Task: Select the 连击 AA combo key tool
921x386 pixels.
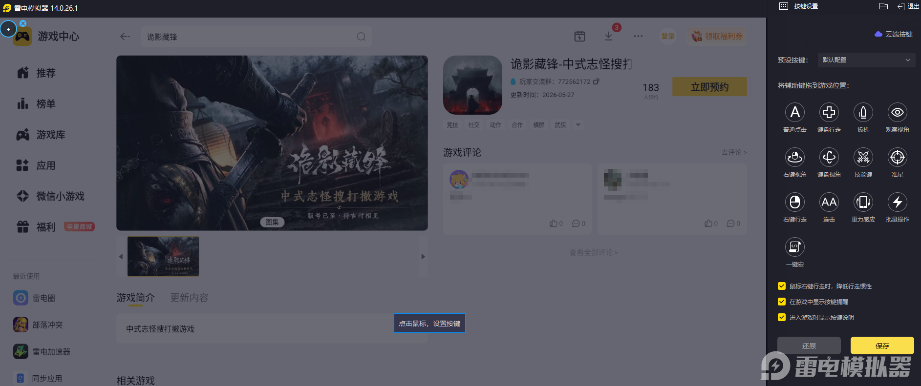Action: (x=829, y=202)
